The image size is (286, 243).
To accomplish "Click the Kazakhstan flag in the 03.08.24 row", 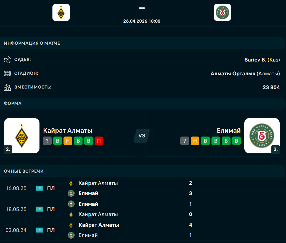I will tap(39, 230).
